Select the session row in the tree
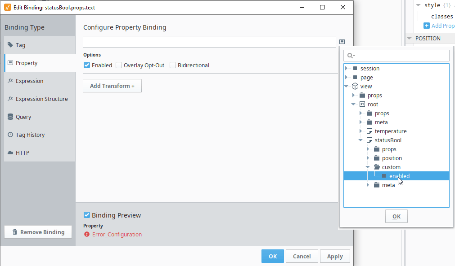The image size is (455, 266). click(x=396, y=68)
